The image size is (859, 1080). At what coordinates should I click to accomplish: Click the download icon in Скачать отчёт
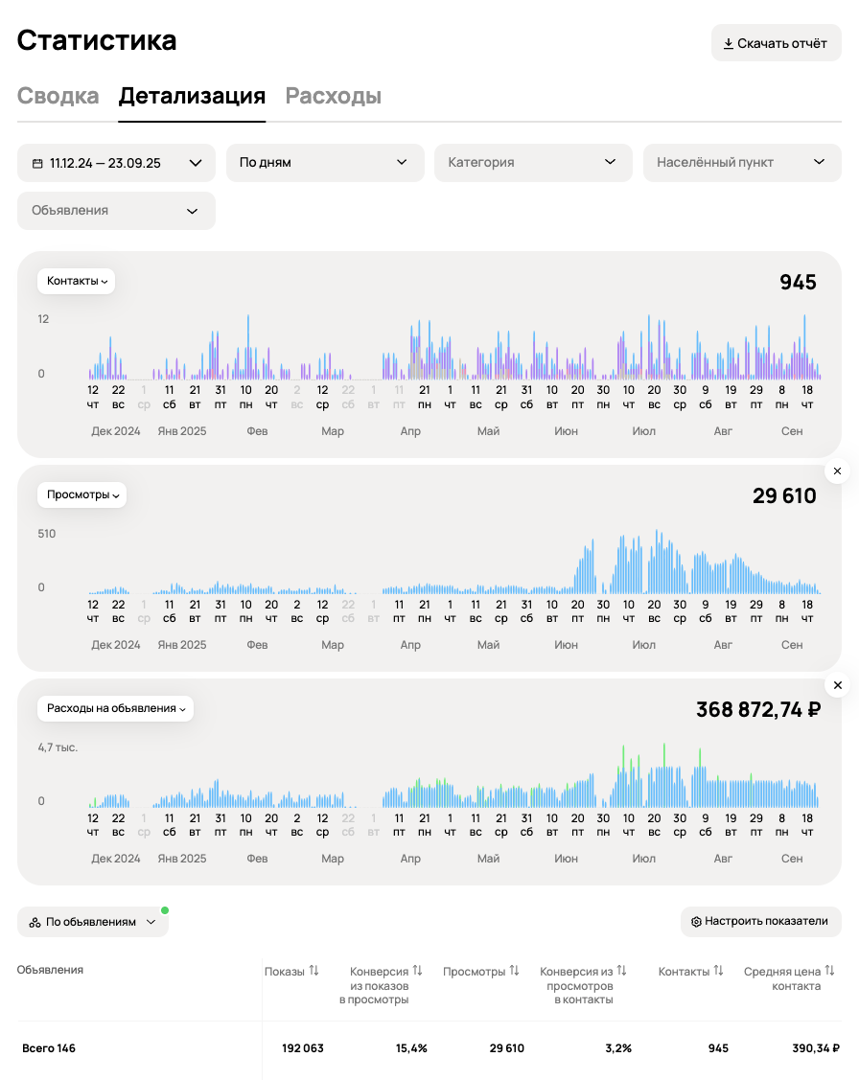[729, 43]
